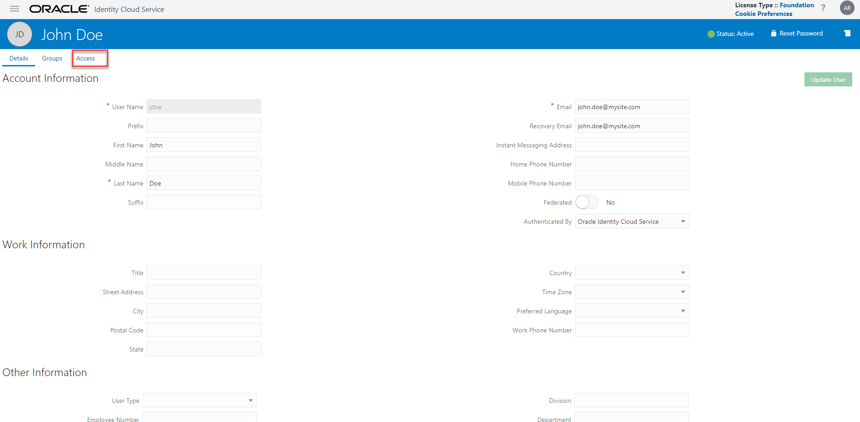This screenshot has width=860, height=422.
Task: Open Cookie Preferences
Action: (x=763, y=14)
